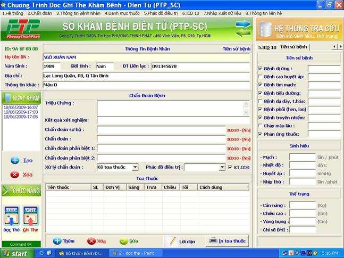
Task: Toggle the KT.CCĐ checkbox
Action: click(x=230, y=167)
